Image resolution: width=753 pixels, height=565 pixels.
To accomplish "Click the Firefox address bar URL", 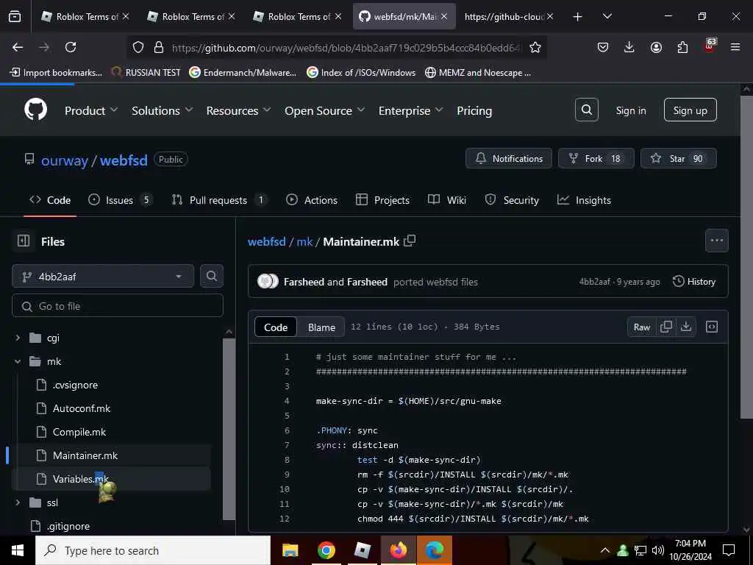I will coord(345,48).
